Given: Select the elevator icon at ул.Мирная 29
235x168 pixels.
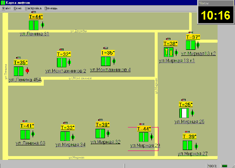Looking at the screenshot, I should tap(144, 137).
